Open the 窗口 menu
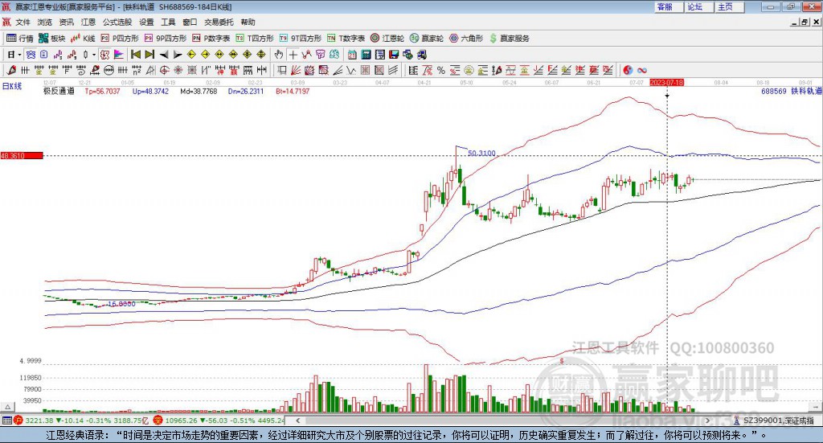This screenshot has width=823, height=443. (x=190, y=22)
